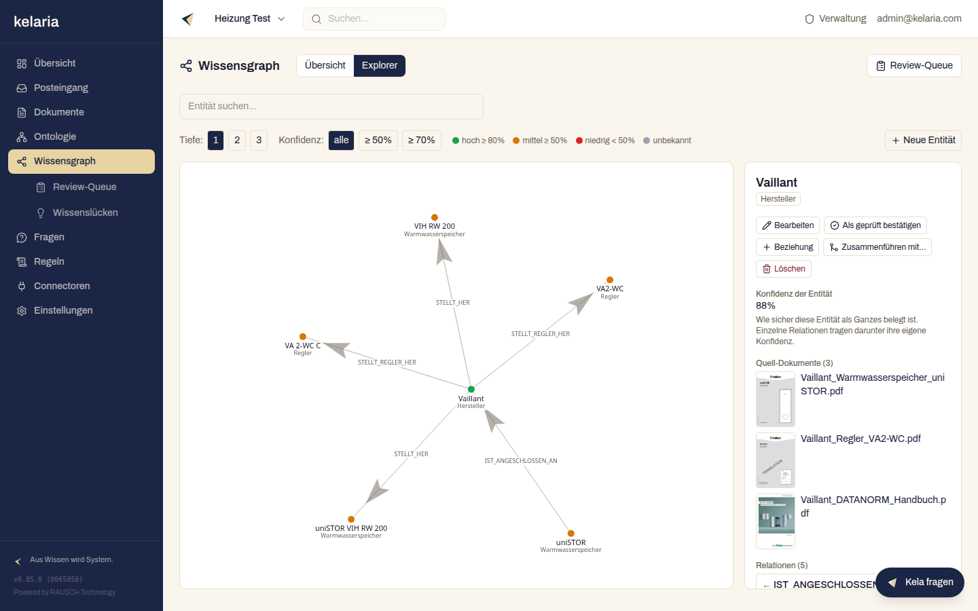This screenshot has width=978, height=611.
Task: Open Posteingang inbox in sidebar
Action: point(81,88)
